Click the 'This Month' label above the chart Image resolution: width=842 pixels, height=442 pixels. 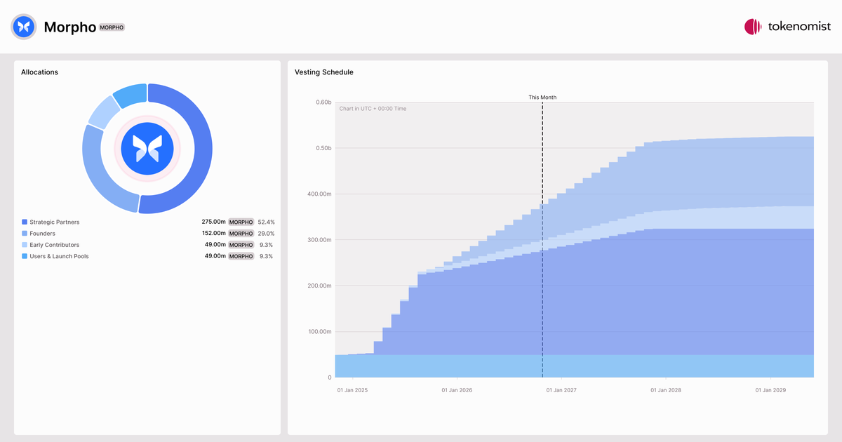[x=542, y=98]
